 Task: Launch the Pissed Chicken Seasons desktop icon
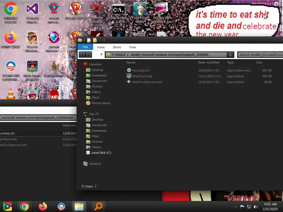pos(32,41)
